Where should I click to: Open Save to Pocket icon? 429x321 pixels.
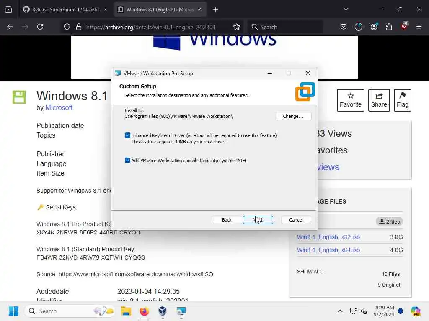[344, 27]
